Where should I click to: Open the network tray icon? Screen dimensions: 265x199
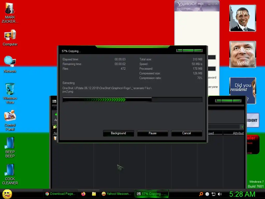coord(214,194)
